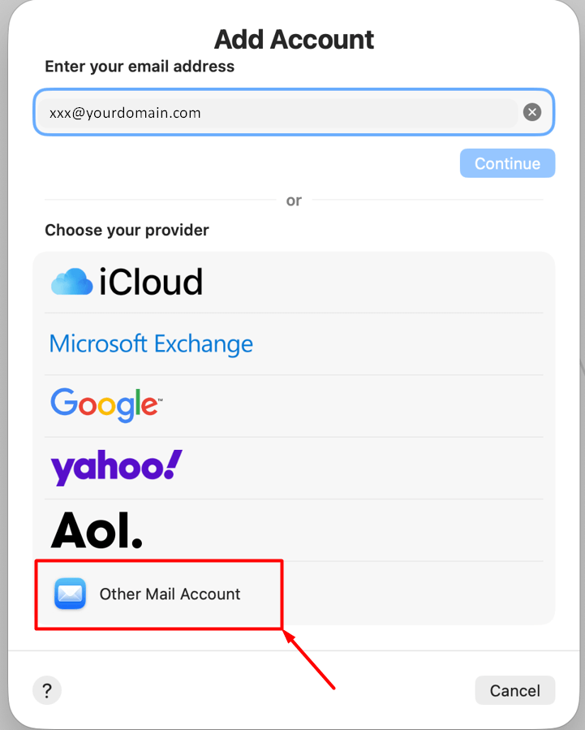The image size is (585, 730).
Task: Click the "or" divider text
Action: click(294, 200)
